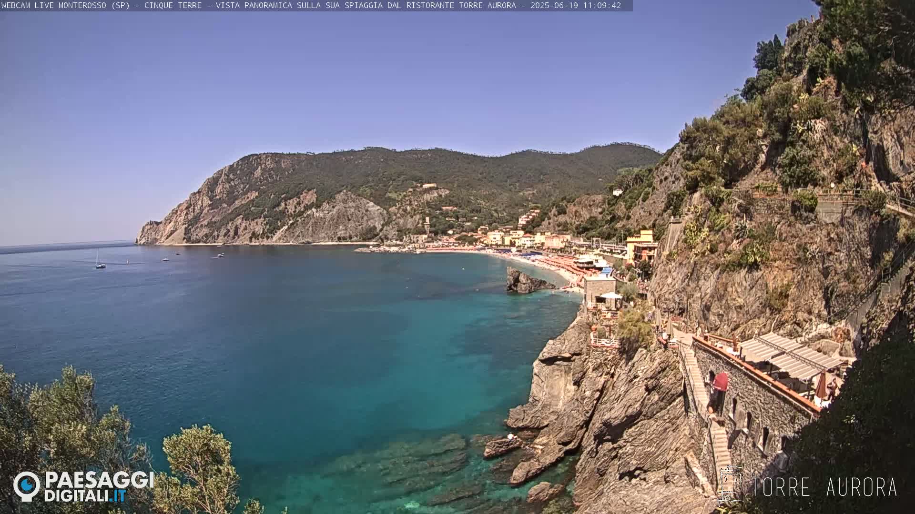
Task: Click the TORRE AURORA logo text
Action: coord(824,487)
